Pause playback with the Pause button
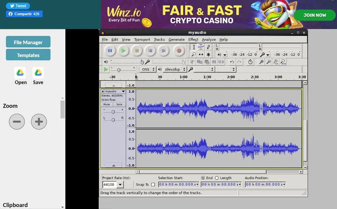Image resolution: width=337 pixels, height=209 pixels. [x=110, y=51]
